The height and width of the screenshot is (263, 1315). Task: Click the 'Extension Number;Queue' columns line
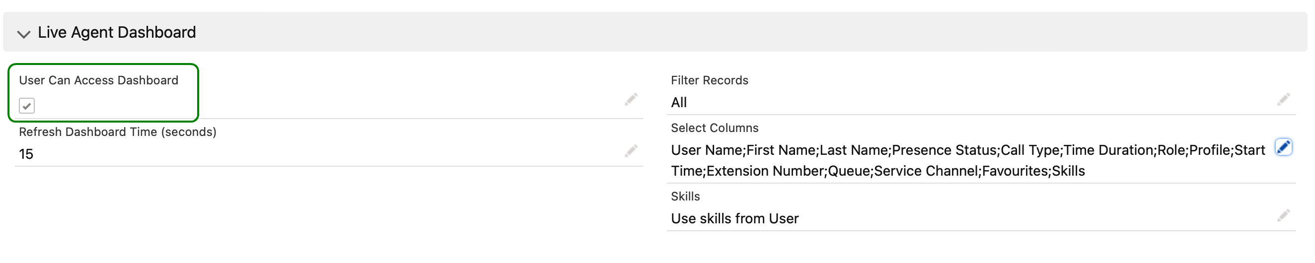pyautogui.click(x=788, y=171)
